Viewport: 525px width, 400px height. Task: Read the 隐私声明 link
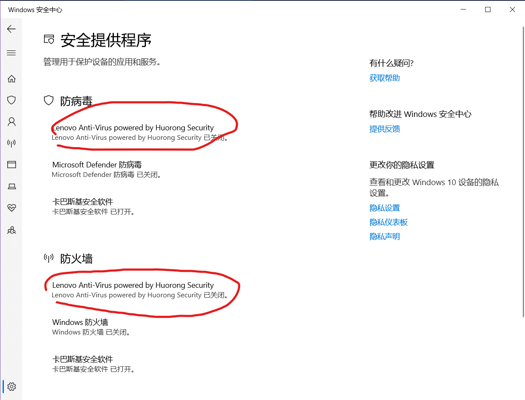click(x=385, y=236)
